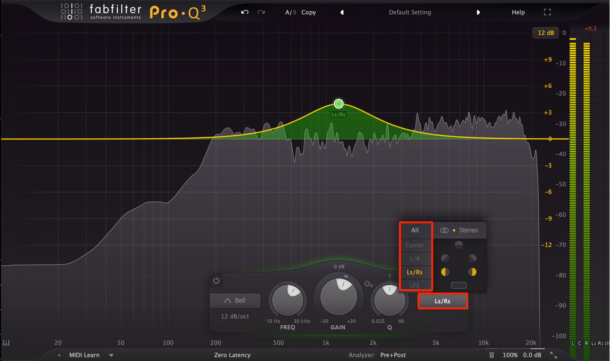Click the GAIN knob

(338, 296)
